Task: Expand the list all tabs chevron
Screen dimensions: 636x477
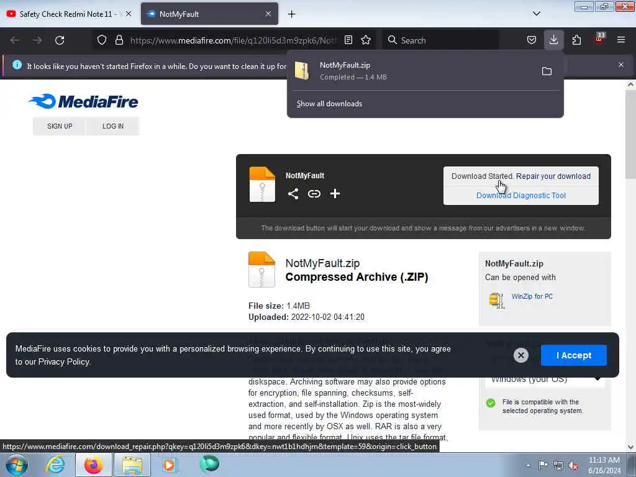Action: pyautogui.click(x=537, y=14)
